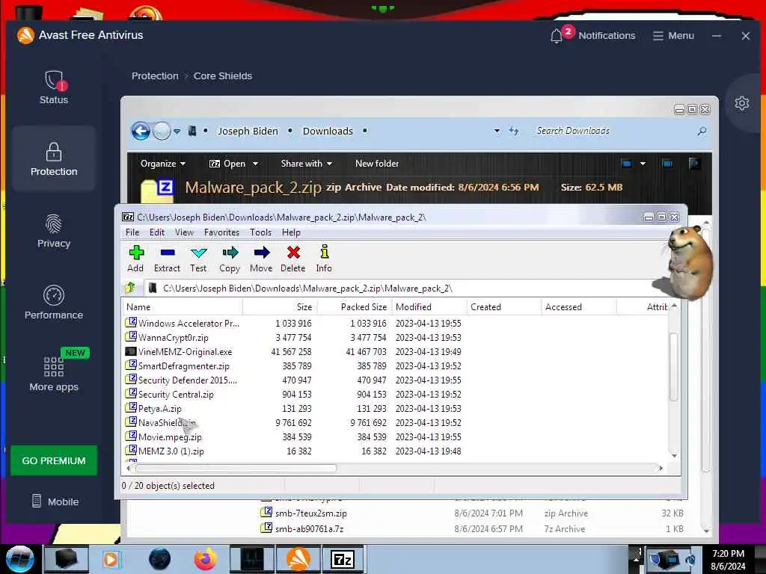The image size is (766, 574).
Task: Click the Explorer refresh arrows icon
Action: (513, 131)
